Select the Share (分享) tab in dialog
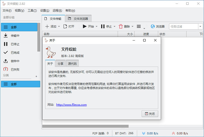The height and width of the screenshot is (137, 204). click(61, 63)
